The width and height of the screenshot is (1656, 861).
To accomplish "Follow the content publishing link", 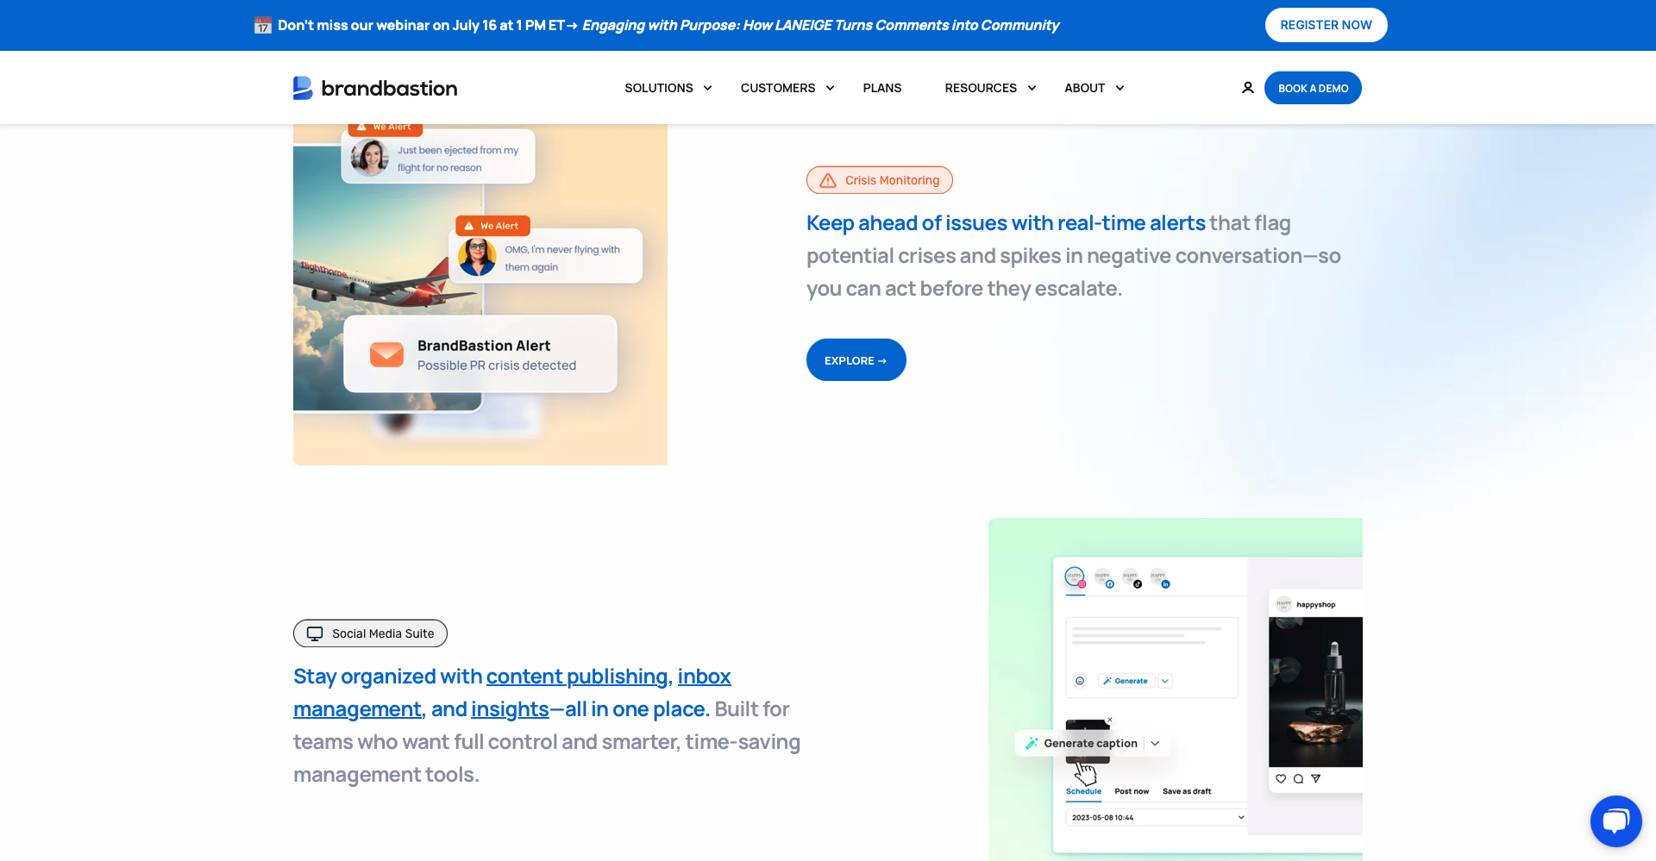I will click(x=577, y=677).
